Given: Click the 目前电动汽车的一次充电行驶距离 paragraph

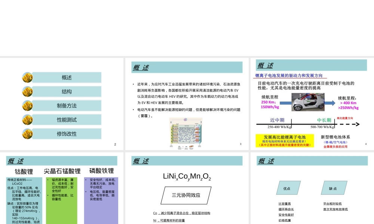Looking at the screenshot, I should point(306,85).
